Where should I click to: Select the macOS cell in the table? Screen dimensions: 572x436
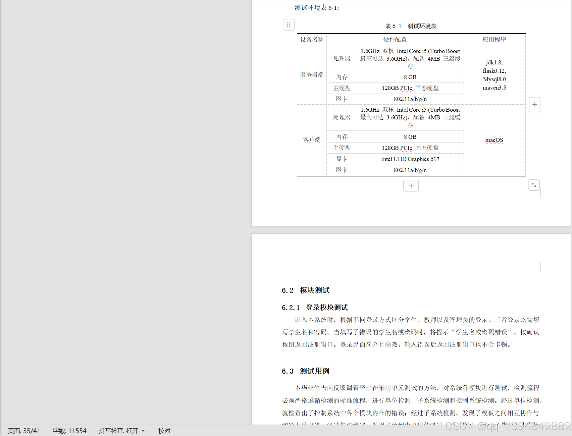click(x=494, y=140)
